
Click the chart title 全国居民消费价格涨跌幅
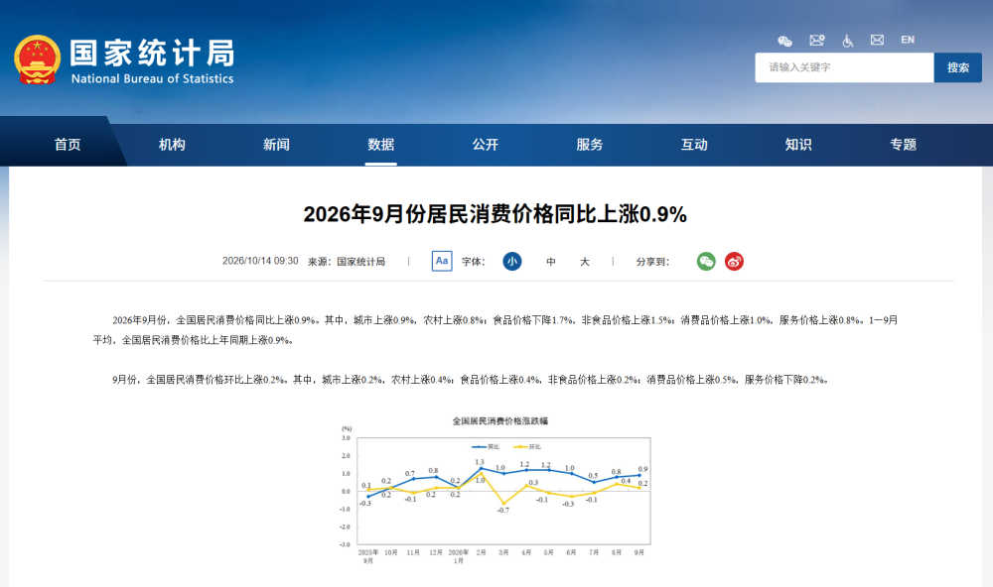(499, 421)
